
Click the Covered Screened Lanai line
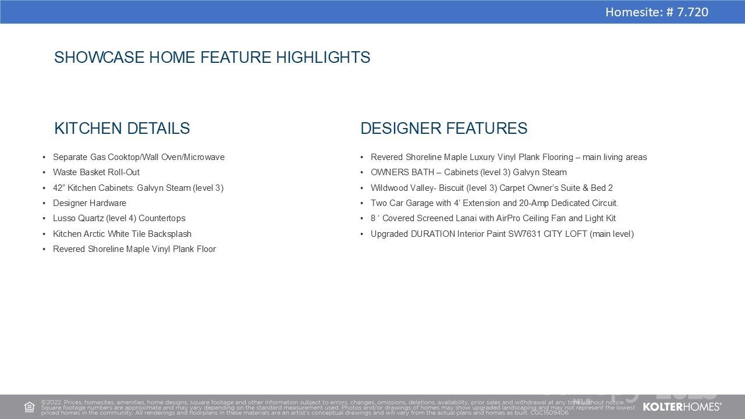point(493,218)
